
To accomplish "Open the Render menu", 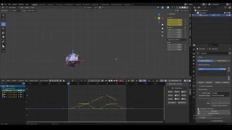I will pyautogui.click(x=14, y=4).
